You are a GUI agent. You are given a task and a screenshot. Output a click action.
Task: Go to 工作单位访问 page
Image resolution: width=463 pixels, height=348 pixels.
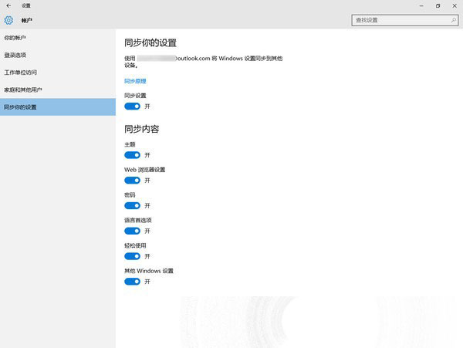(x=20, y=73)
